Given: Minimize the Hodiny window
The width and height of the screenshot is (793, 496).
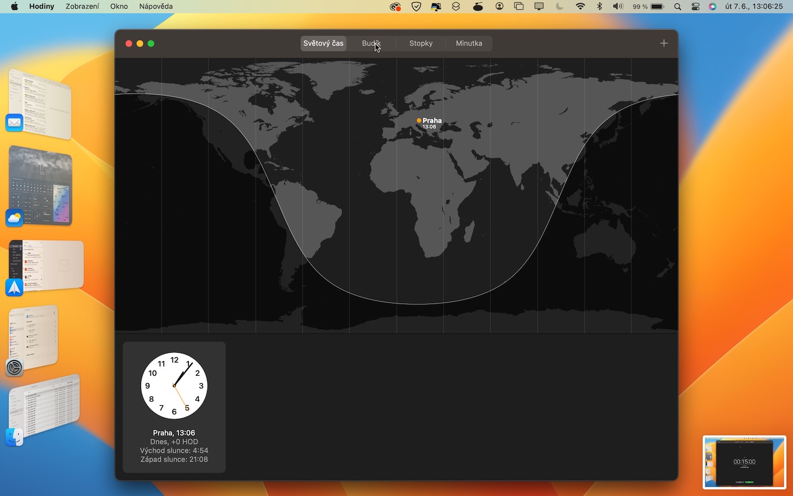Looking at the screenshot, I should click(x=140, y=44).
